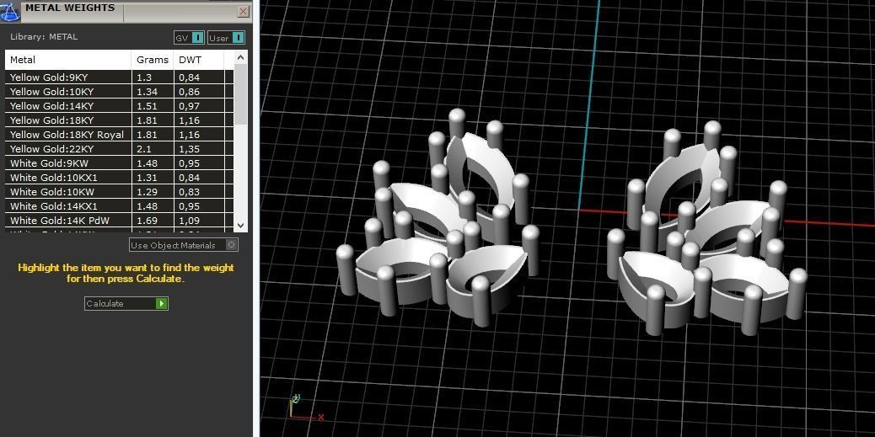875x437 pixels.
Task: Click the Library: METAL label
Action: [44, 37]
